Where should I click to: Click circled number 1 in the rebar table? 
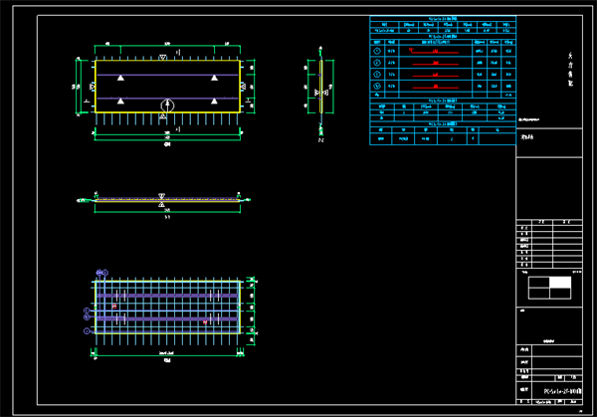(x=377, y=51)
